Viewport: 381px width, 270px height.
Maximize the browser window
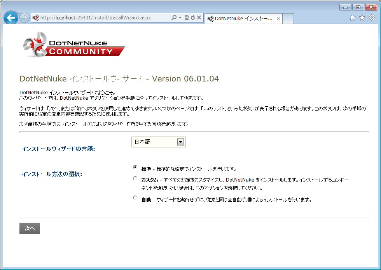coord(358,7)
